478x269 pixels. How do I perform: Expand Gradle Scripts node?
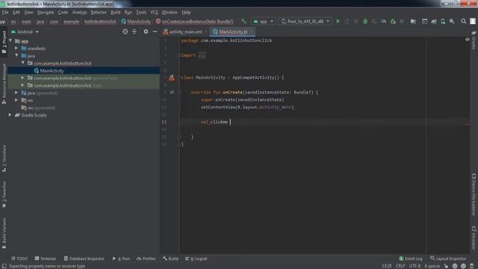(x=10, y=115)
